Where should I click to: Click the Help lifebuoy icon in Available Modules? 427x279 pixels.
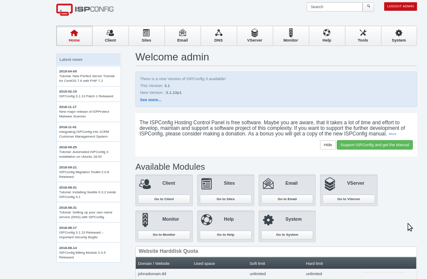click(207, 220)
